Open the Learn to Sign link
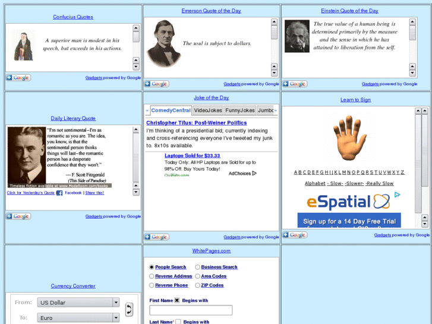Viewport: 432px width, 324px height. coord(355,99)
